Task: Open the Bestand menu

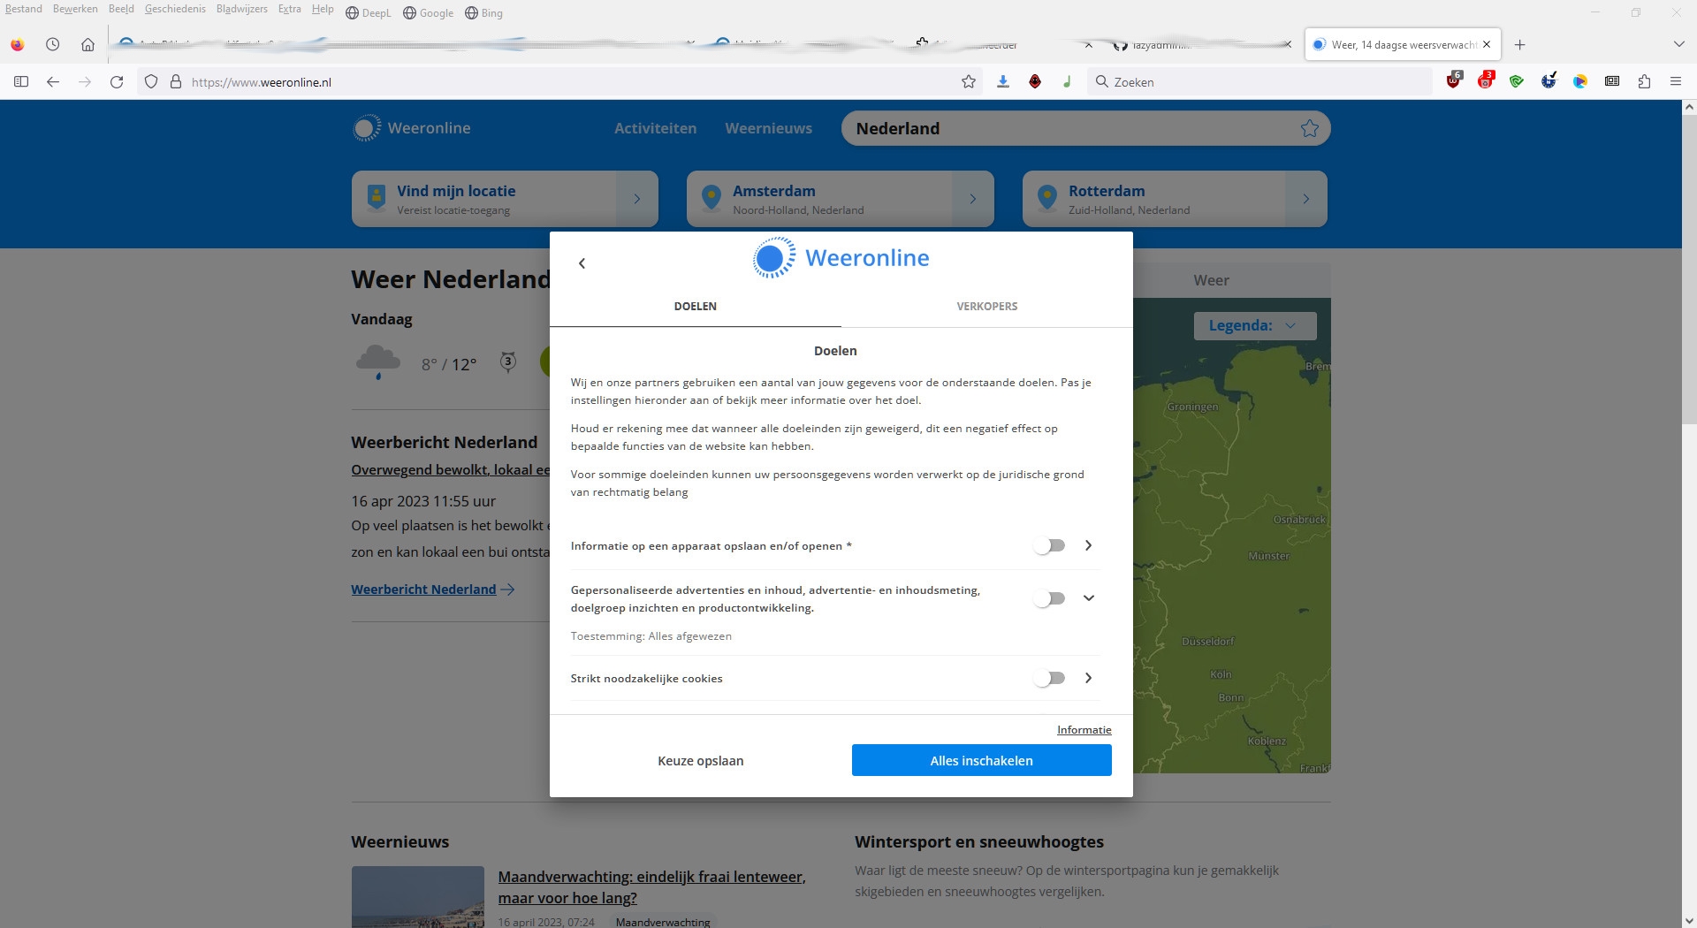Action: 24,9
